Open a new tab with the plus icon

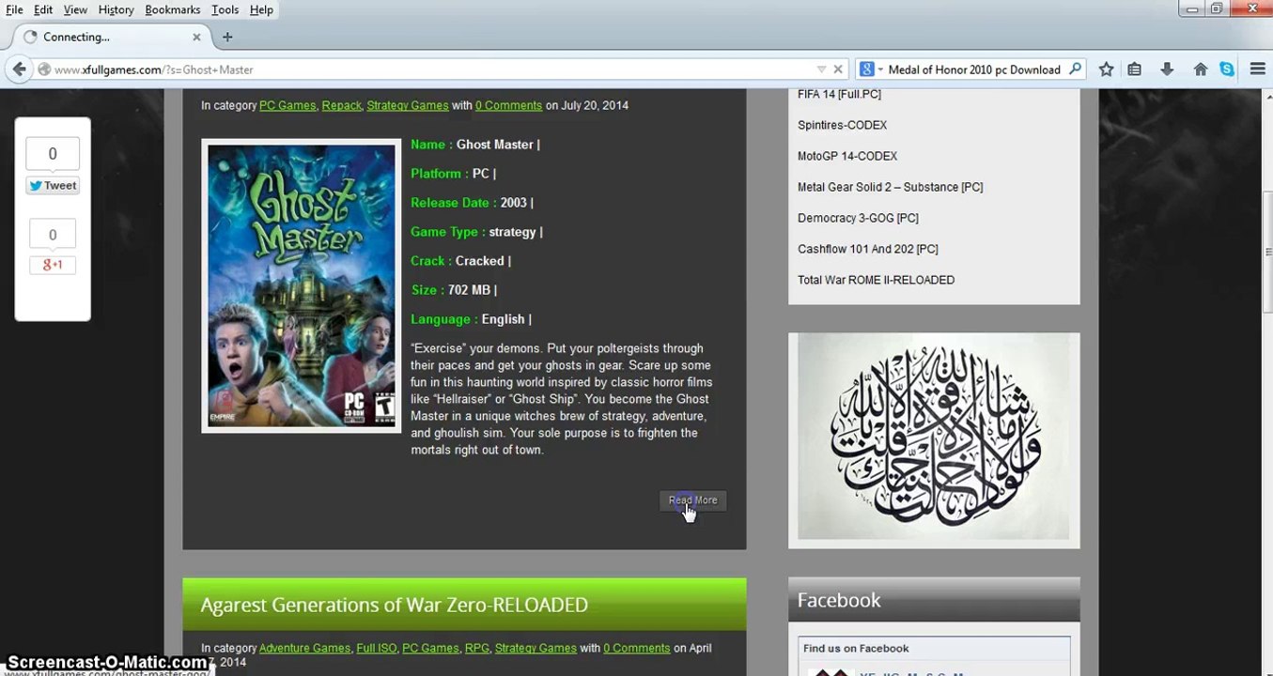[227, 38]
